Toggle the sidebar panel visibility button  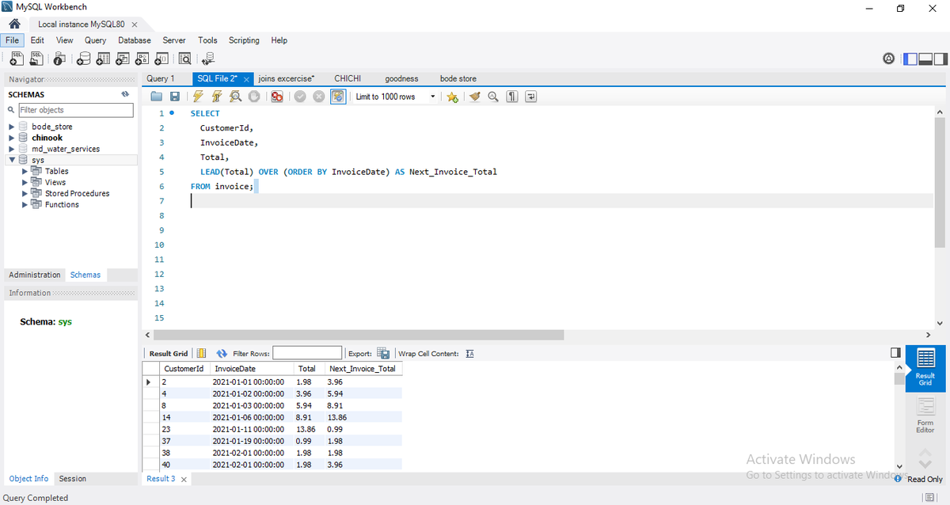910,59
